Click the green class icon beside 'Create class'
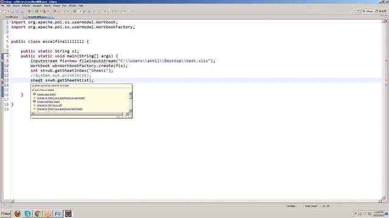389x218 pixels. [34, 94]
